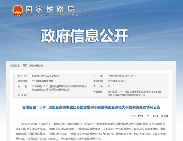The height and width of the screenshot is (141, 183).
Task: Click the English National Railway Administration subtitle
Action: (x=57, y=15)
